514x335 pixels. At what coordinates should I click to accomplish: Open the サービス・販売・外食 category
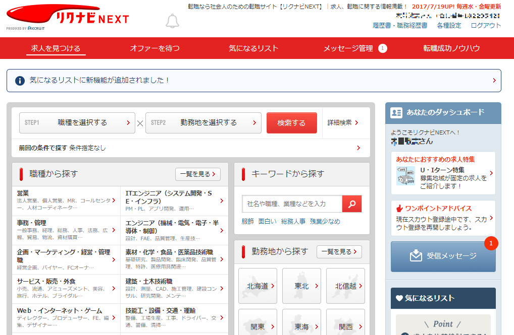(66, 289)
